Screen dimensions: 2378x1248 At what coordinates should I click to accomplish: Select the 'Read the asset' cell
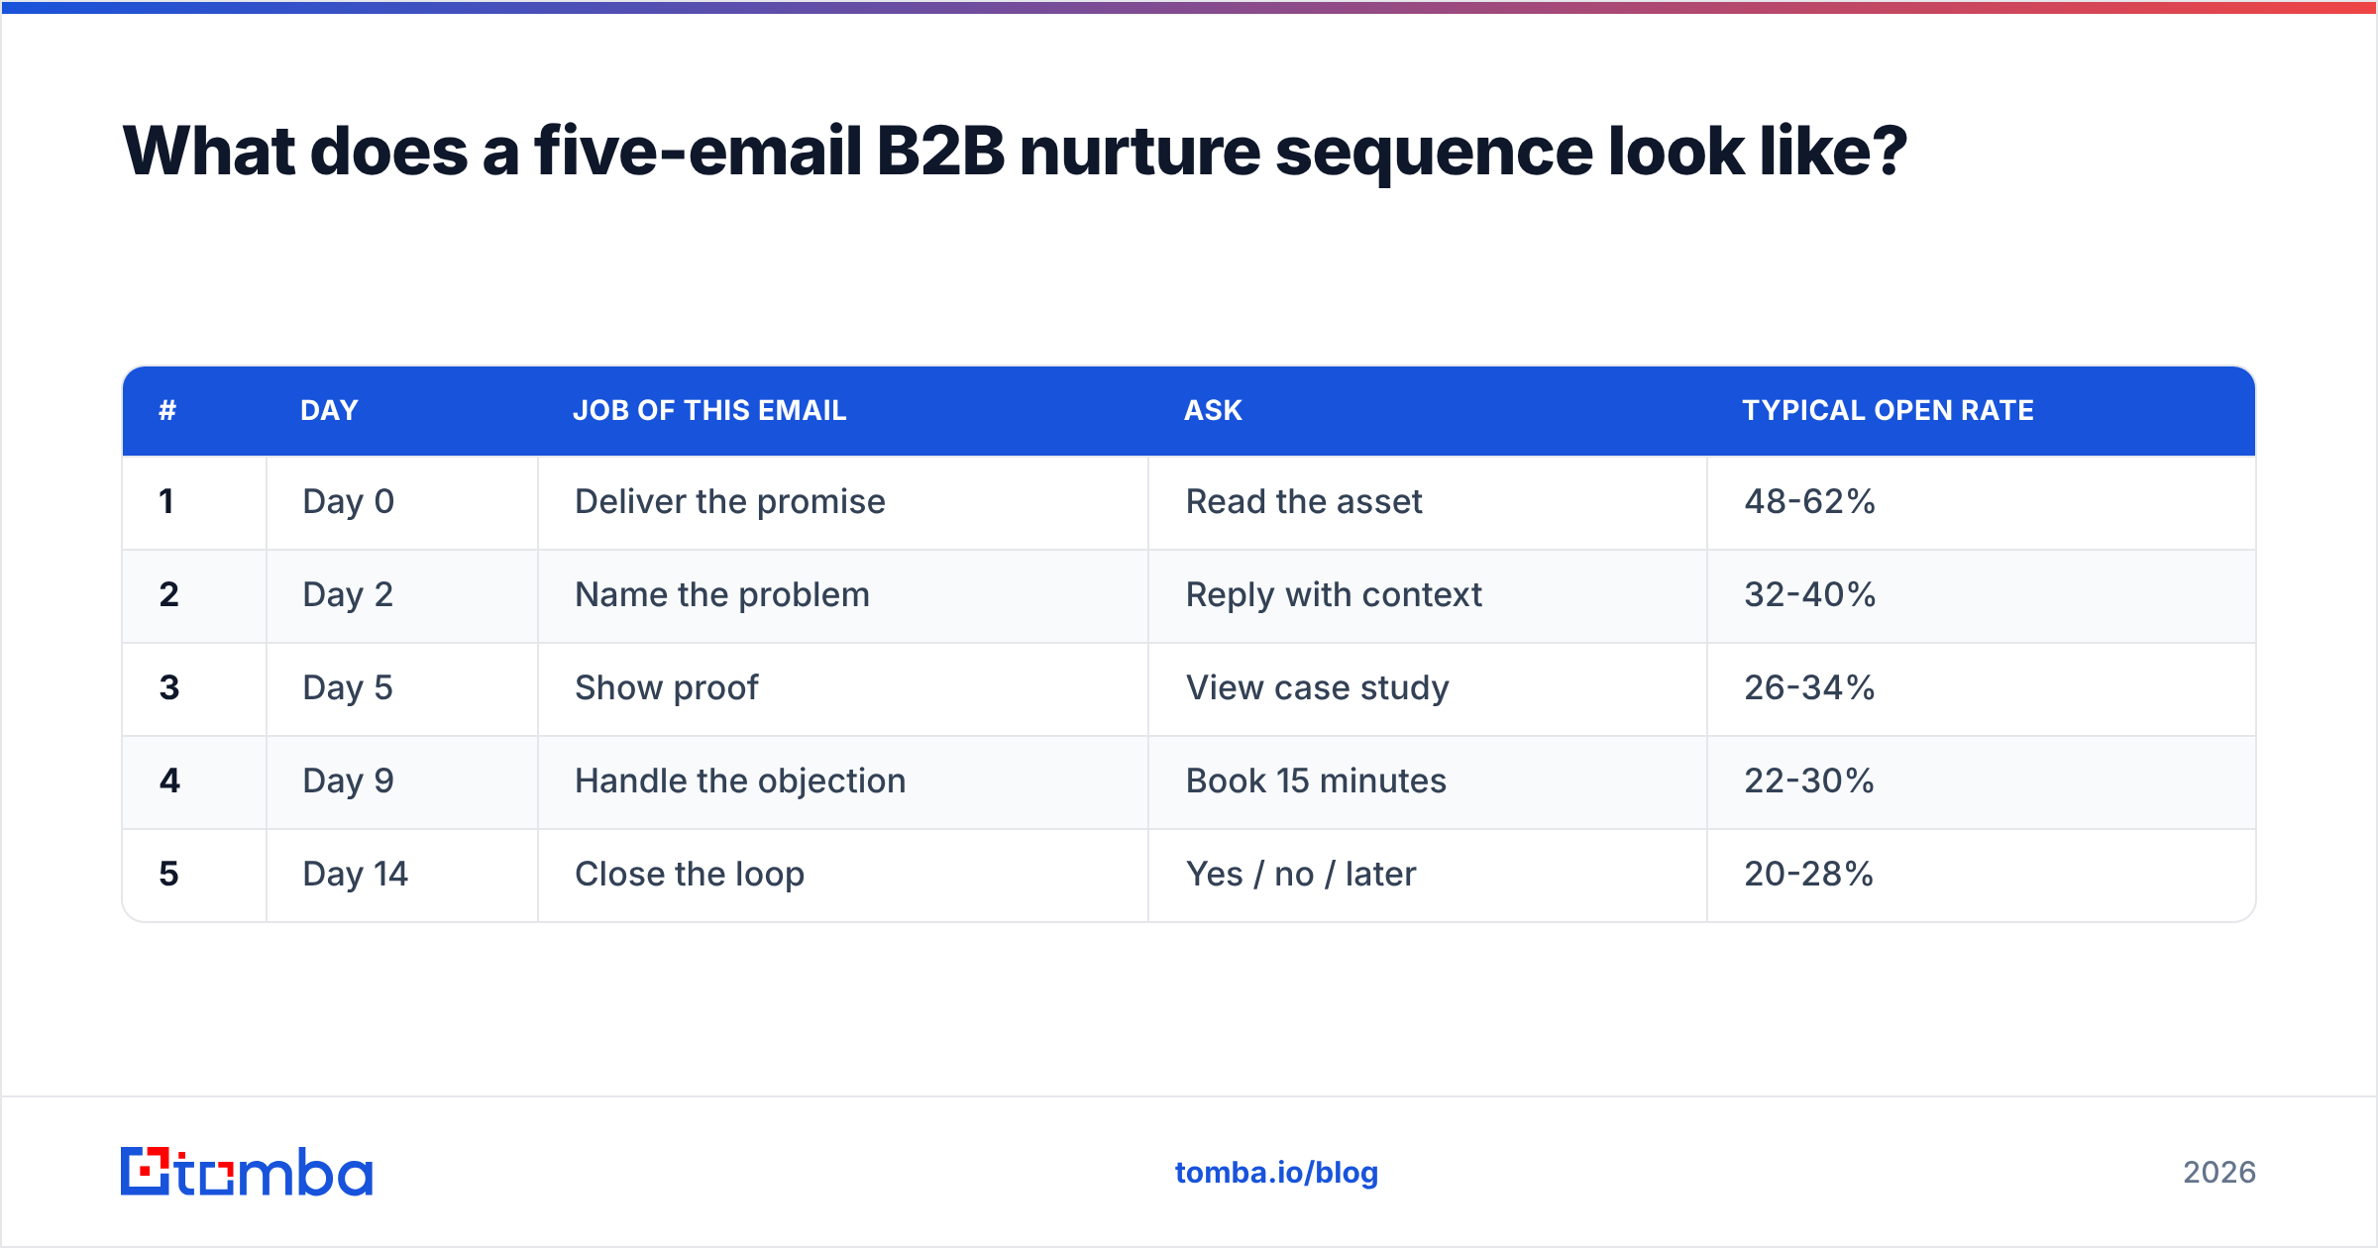coord(1428,502)
